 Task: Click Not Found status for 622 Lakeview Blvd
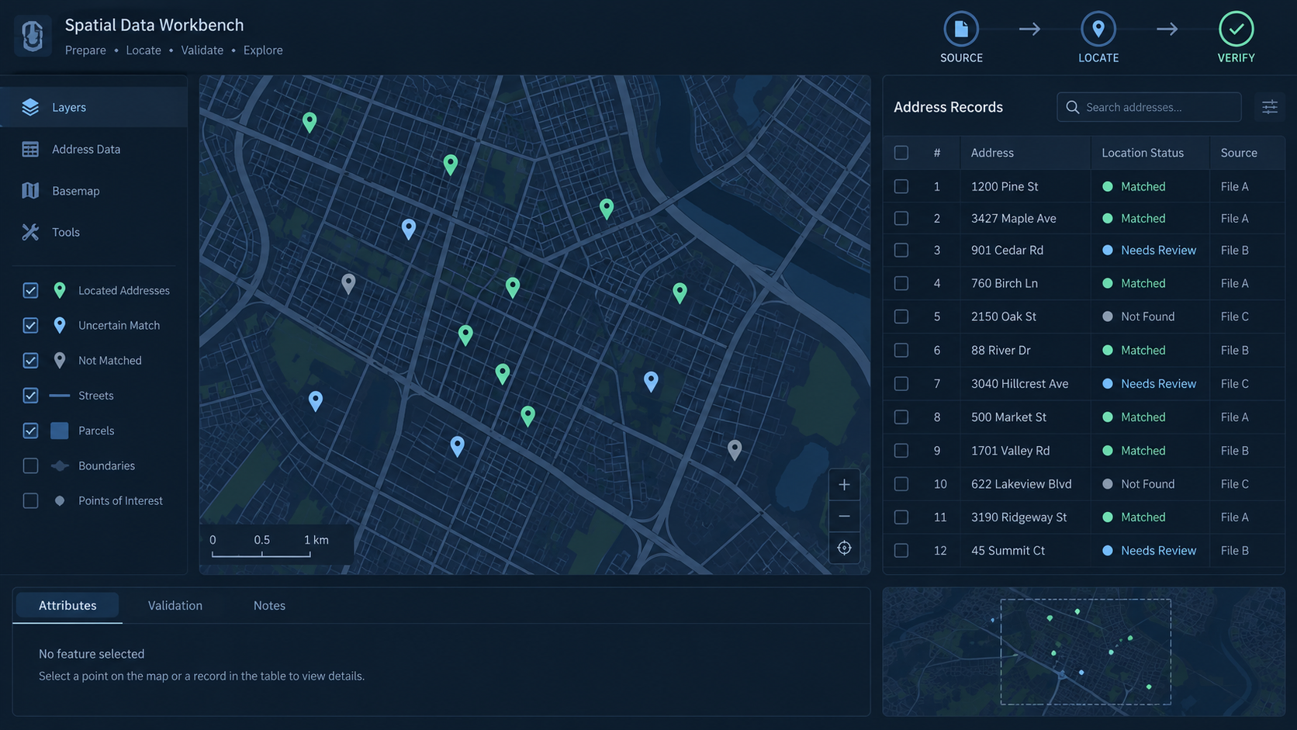pyautogui.click(x=1139, y=483)
